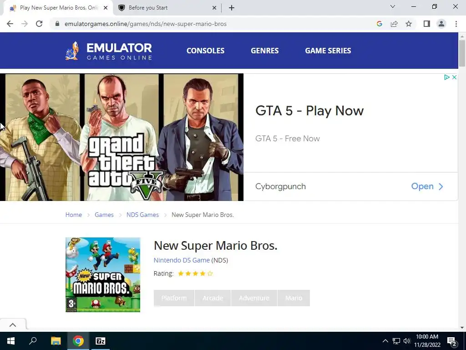Click the Cyborgpunch advertiser name

tap(280, 186)
